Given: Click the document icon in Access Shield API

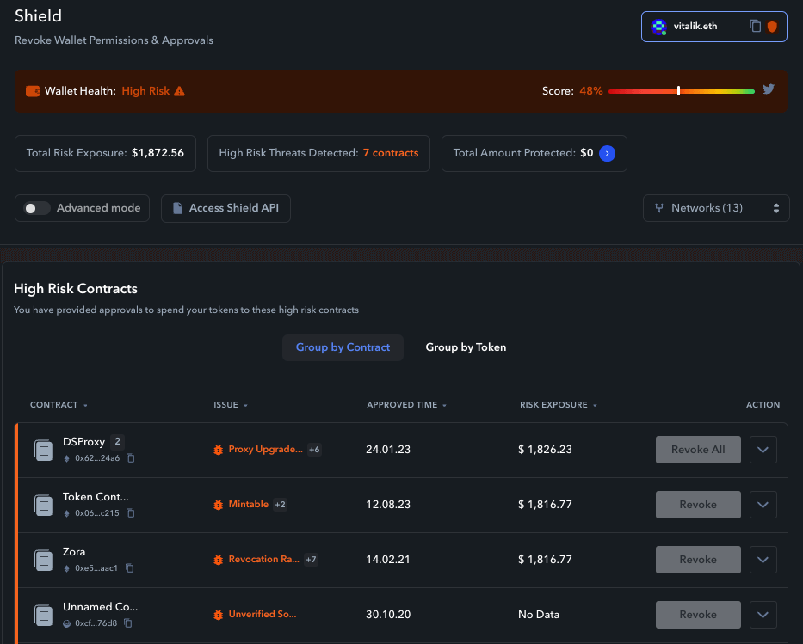Looking at the screenshot, I should click(x=177, y=208).
